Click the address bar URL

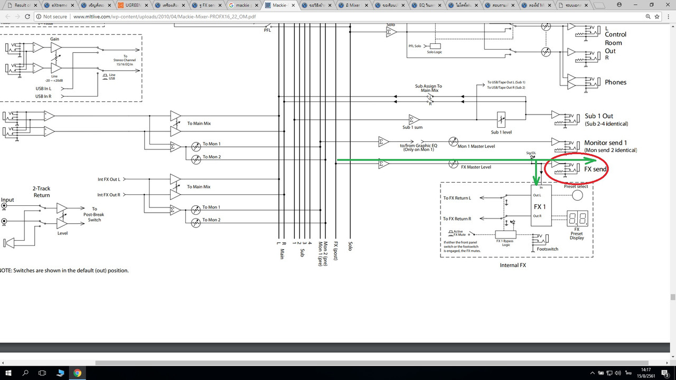(x=165, y=16)
